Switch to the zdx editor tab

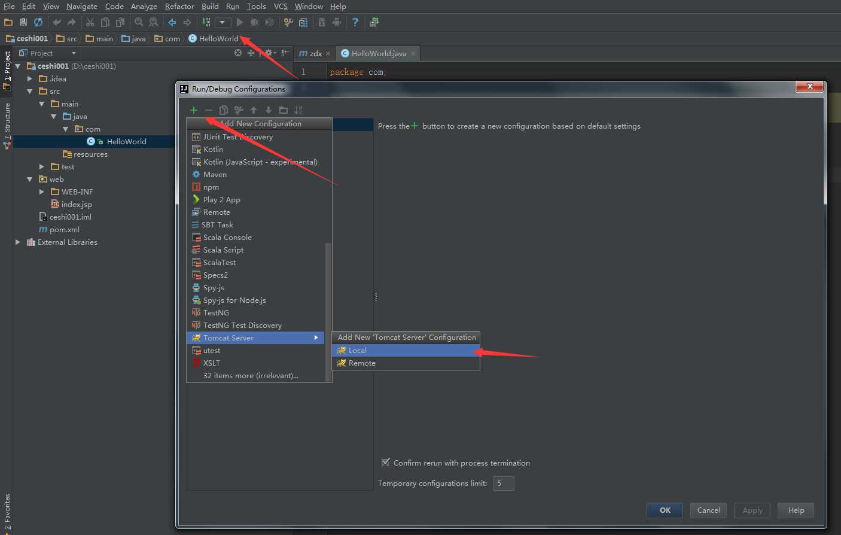(315, 53)
